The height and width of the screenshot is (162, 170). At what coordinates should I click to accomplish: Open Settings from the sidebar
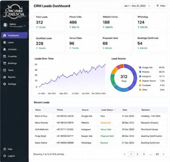(x=14, y=84)
